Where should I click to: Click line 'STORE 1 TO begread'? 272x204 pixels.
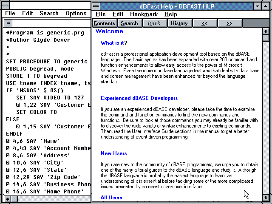point(37,76)
